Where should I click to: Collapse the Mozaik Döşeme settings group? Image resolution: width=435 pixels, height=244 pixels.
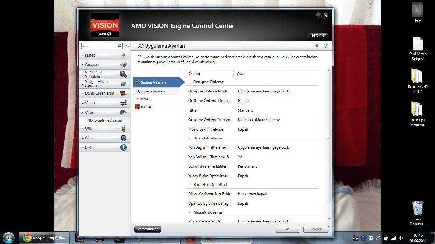click(189, 212)
